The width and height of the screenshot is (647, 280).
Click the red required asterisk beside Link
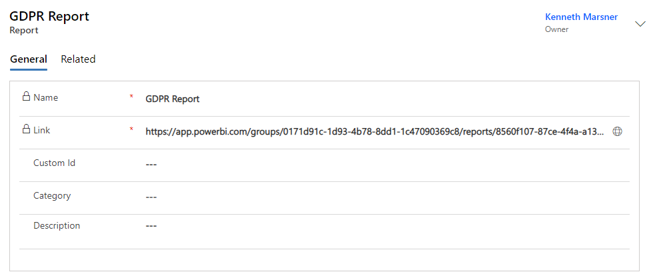tap(131, 131)
